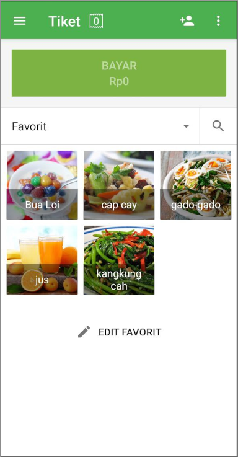This screenshot has height=457, width=238.
Task: Tap the Tiket title in header
Action: (64, 21)
